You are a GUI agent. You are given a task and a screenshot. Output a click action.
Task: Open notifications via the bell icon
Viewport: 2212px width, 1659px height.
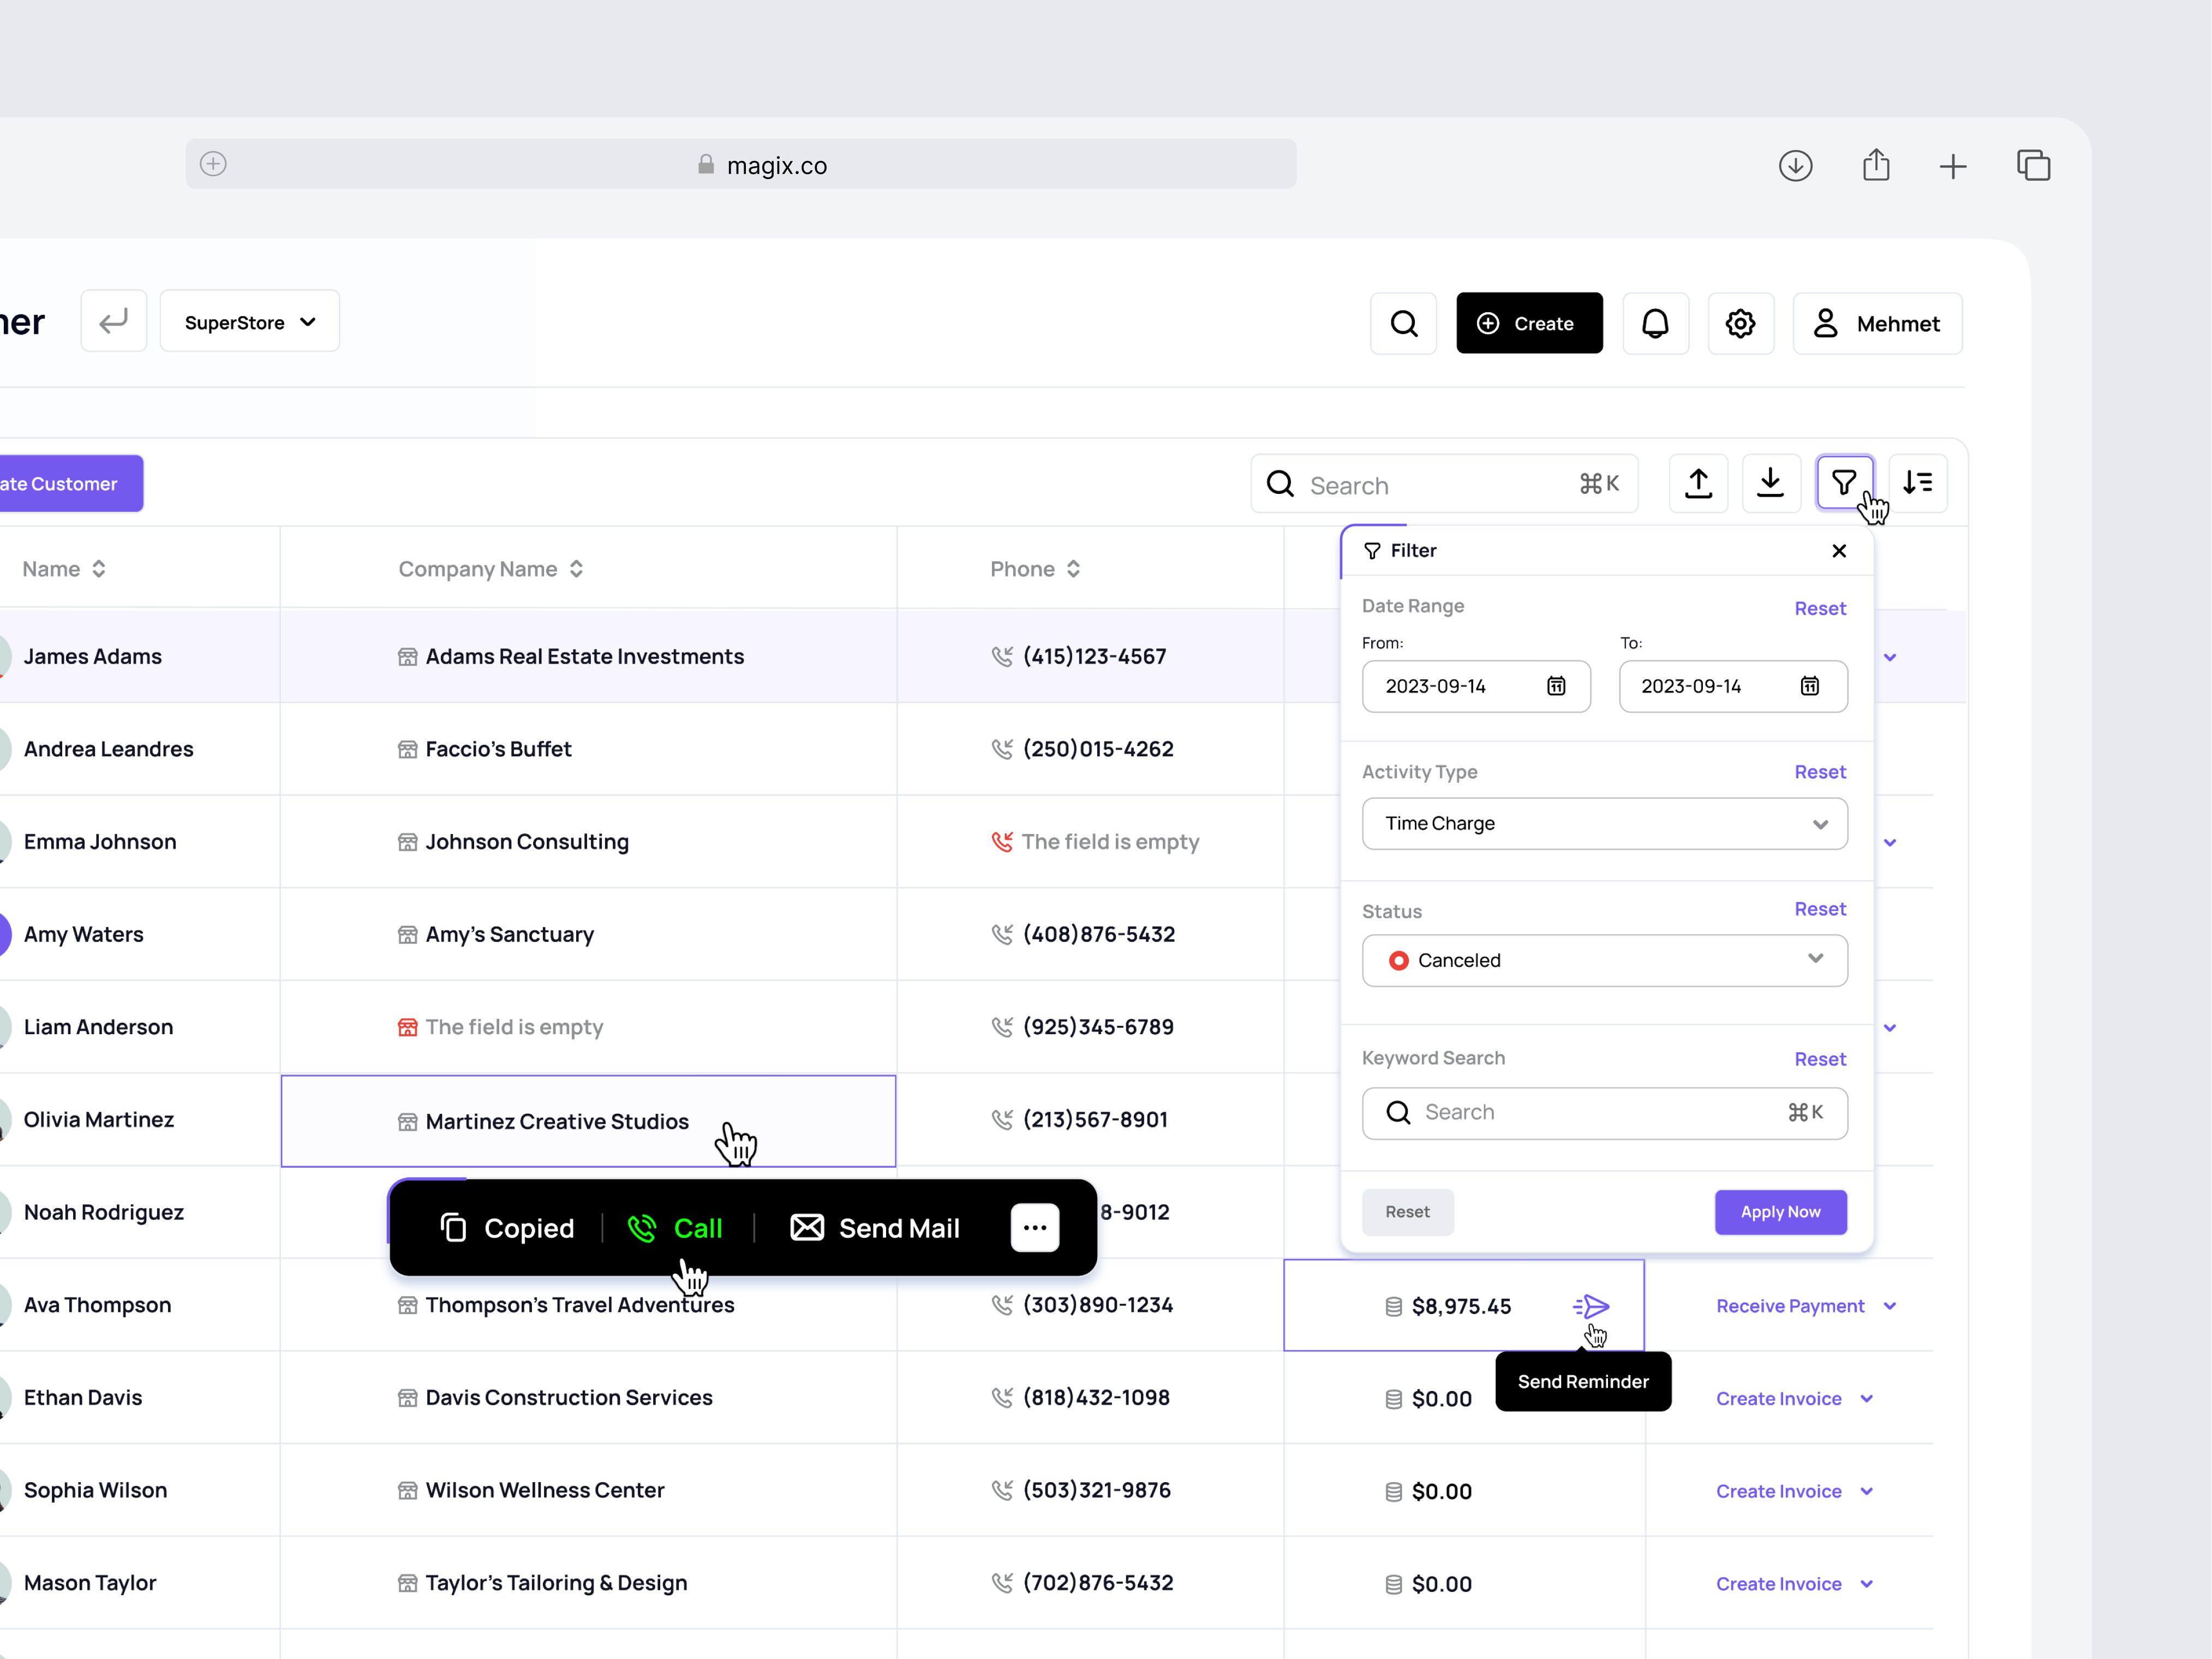(1655, 322)
